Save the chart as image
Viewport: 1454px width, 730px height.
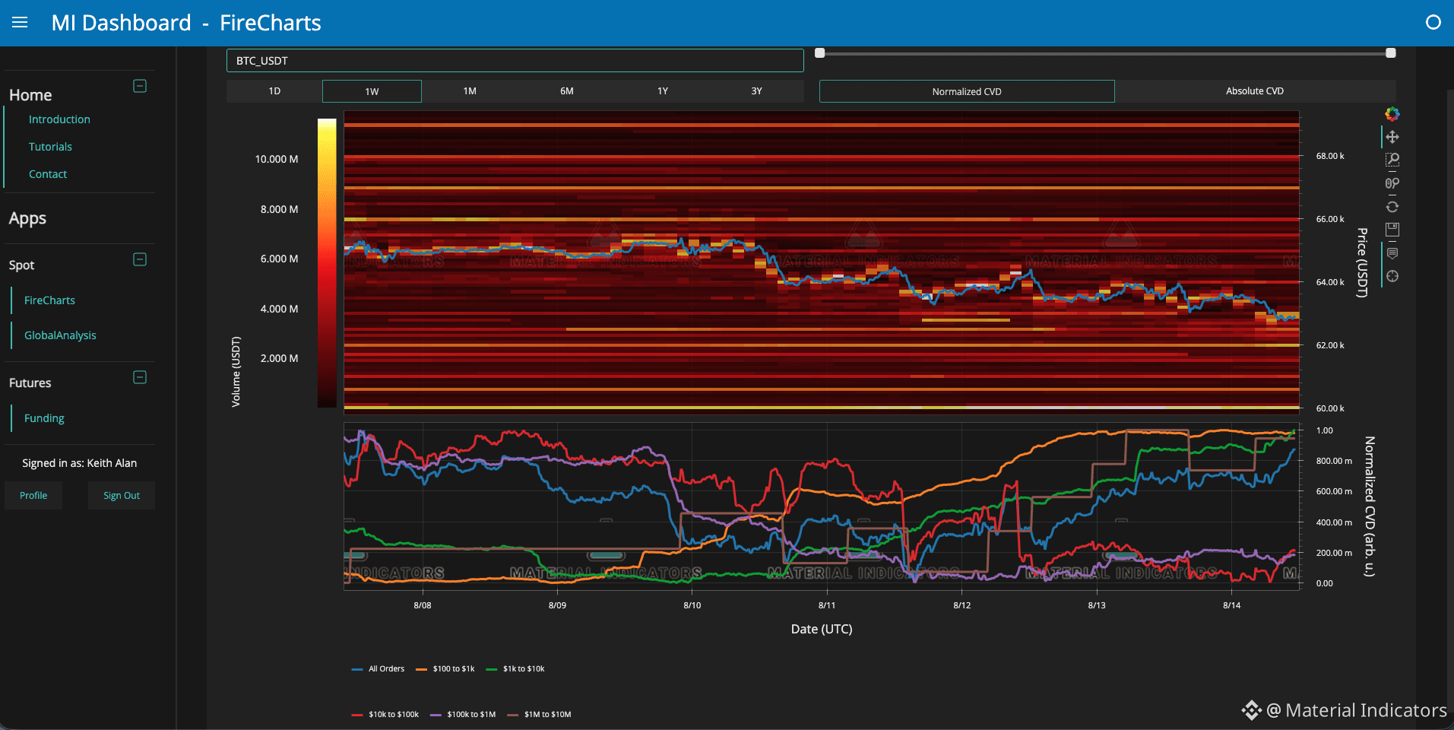click(1392, 230)
